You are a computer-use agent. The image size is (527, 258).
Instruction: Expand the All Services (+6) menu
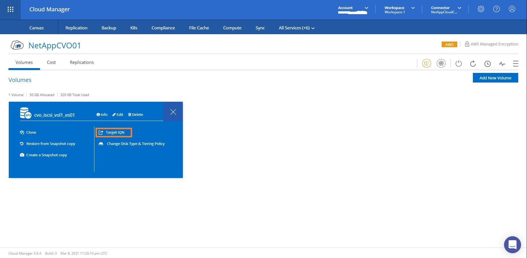point(297,28)
